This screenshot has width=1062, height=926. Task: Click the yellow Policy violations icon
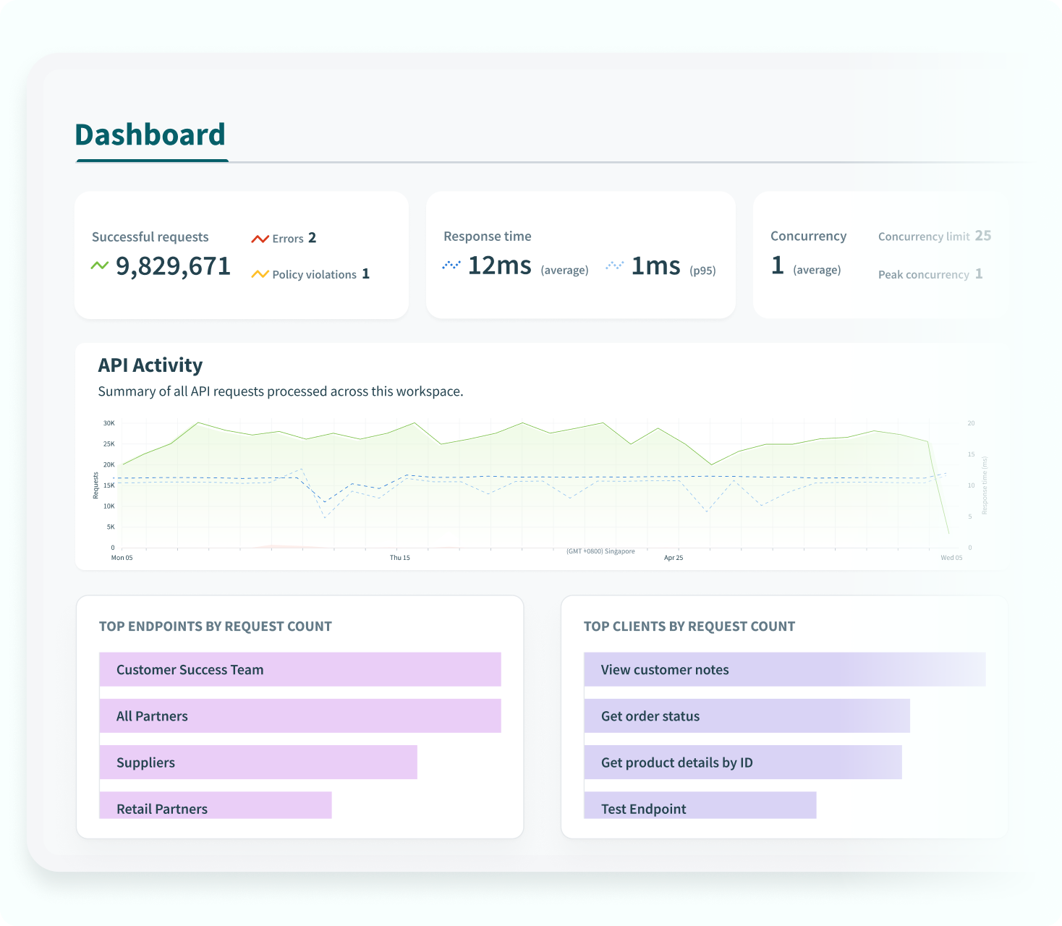coord(259,273)
